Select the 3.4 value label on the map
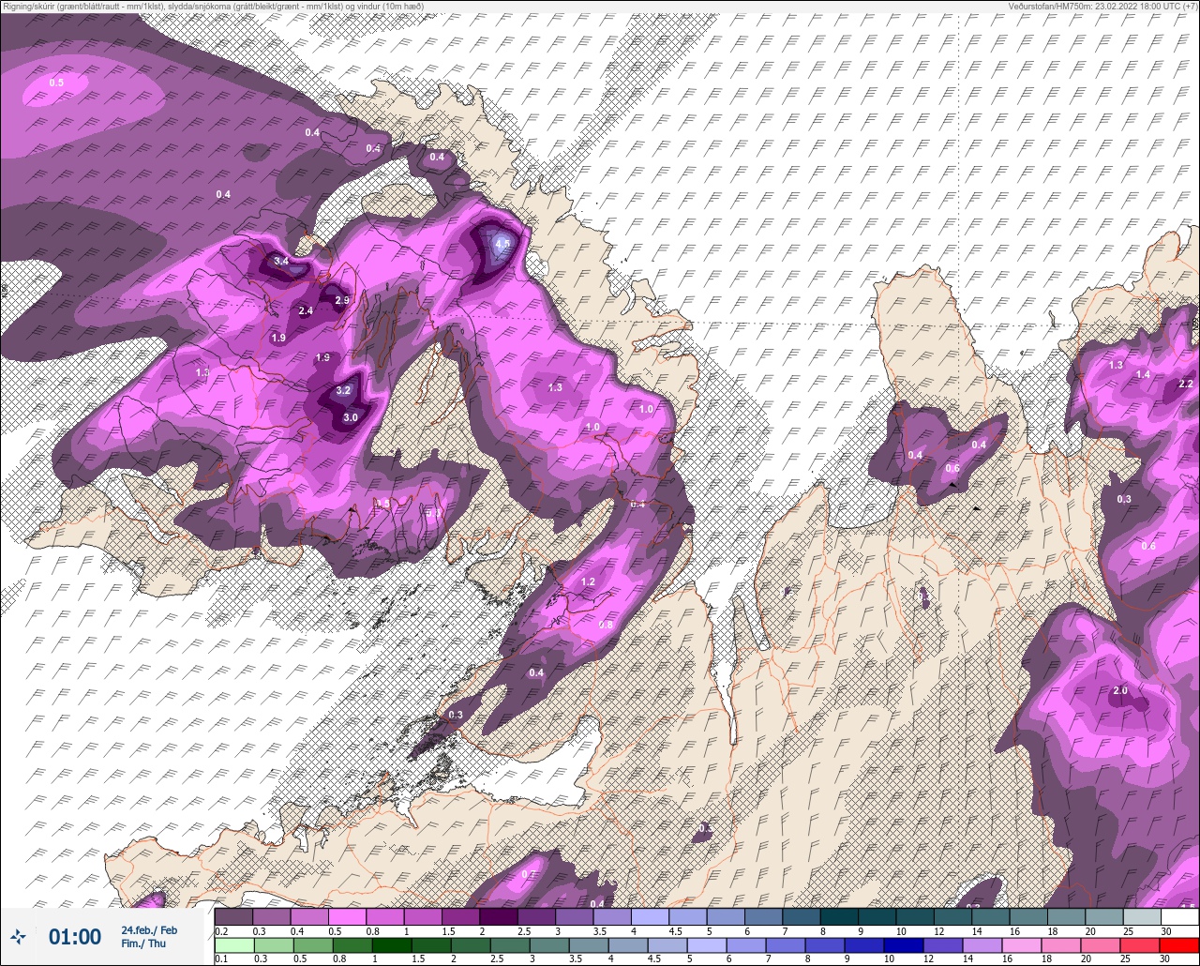 tap(281, 261)
